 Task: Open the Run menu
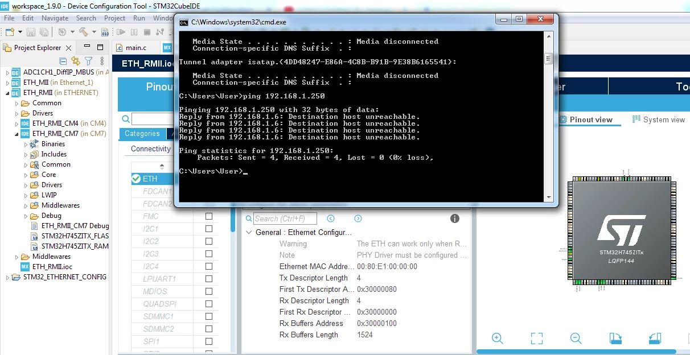coord(139,18)
